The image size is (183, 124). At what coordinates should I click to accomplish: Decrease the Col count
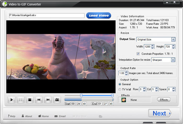pyautogui.click(x=157, y=90)
